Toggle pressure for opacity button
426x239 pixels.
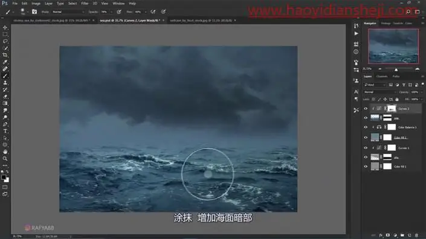click(119, 11)
